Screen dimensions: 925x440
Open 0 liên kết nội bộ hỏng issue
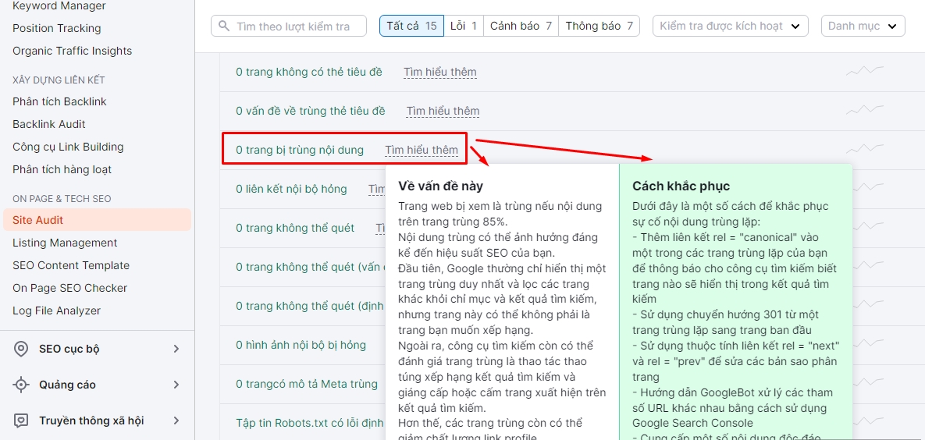coord(291,189)
